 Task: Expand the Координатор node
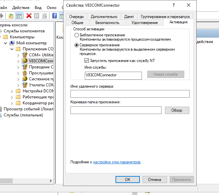click(12, 103)
